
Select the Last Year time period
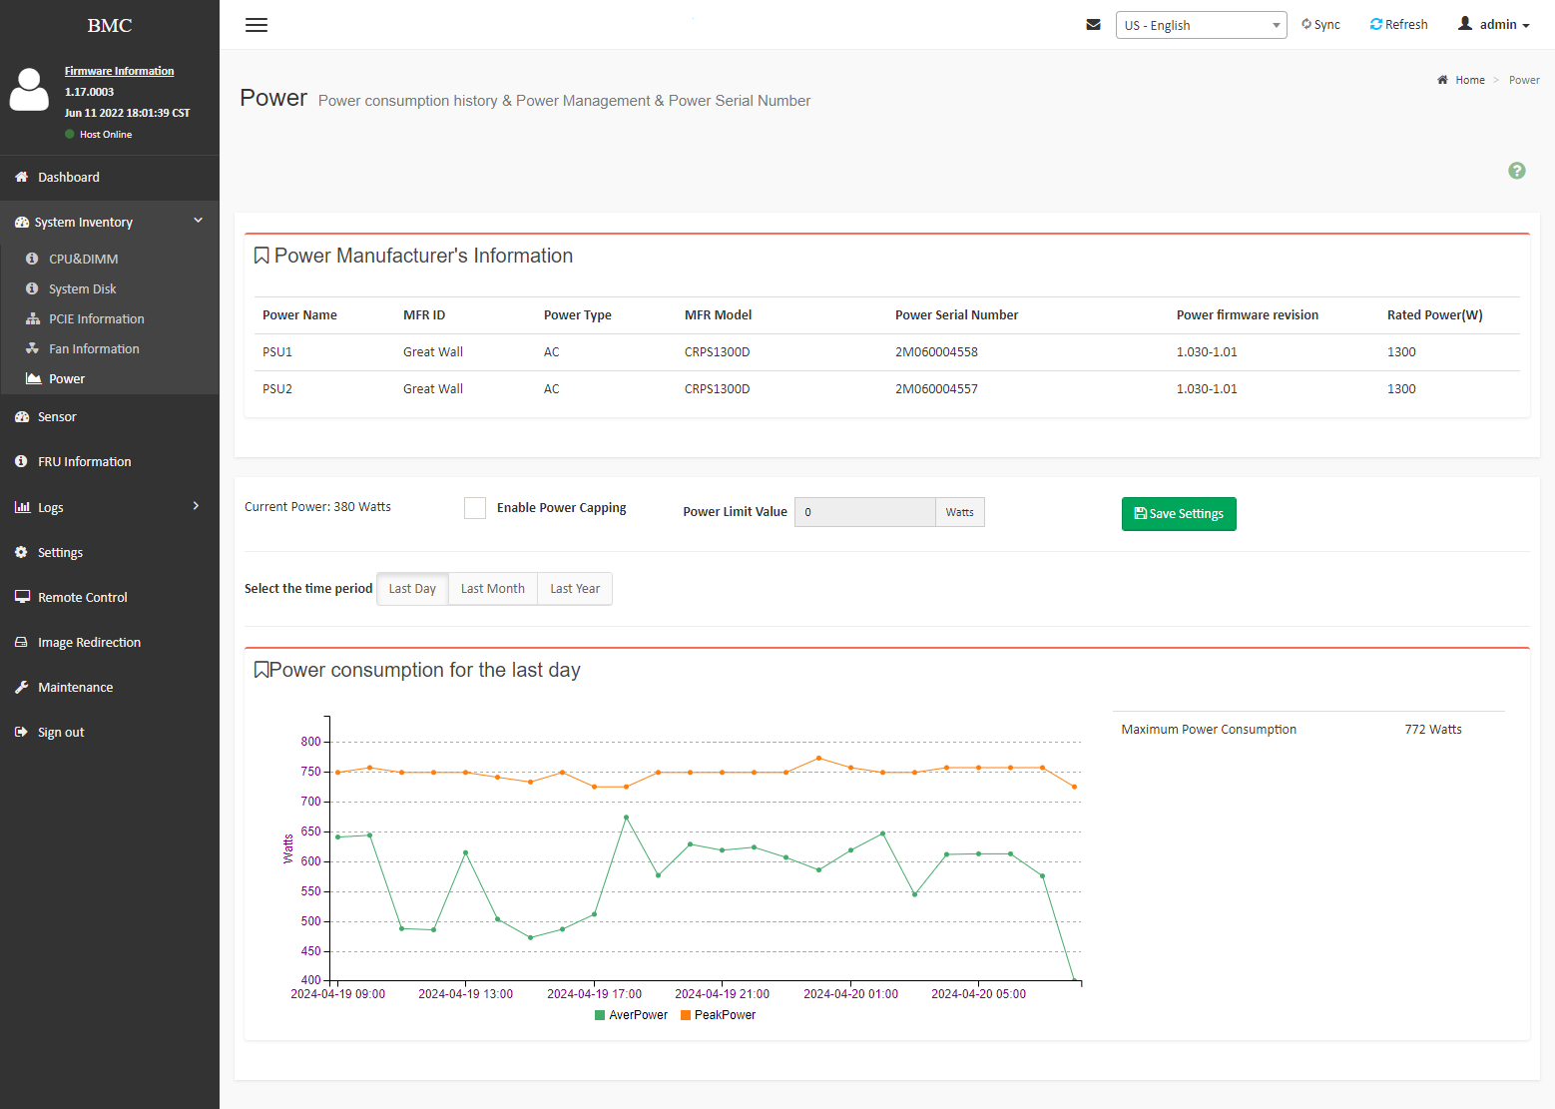tap(575, 589)
